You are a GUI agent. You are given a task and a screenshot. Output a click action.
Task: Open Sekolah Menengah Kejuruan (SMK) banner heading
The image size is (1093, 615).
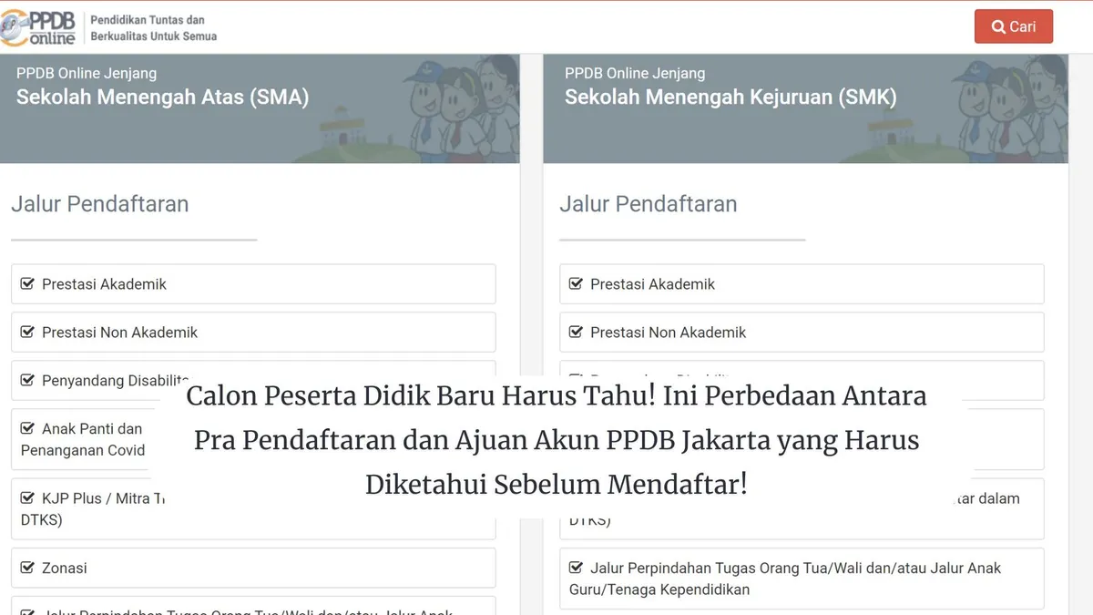click(730, 97)
